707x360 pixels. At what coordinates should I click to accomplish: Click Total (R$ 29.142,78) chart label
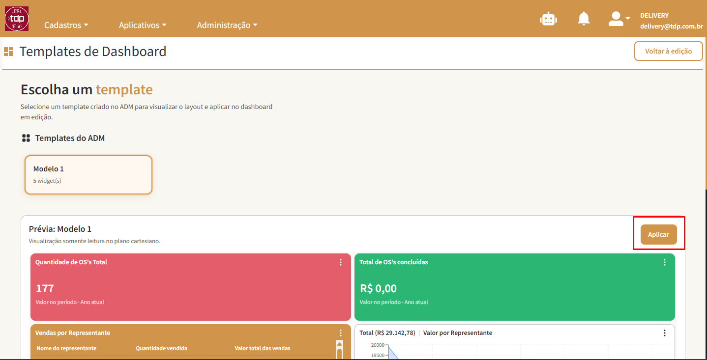coord(387,333)
